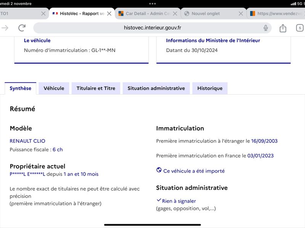Select the Synthèse tab
The height and width of the screenshot is (228, 305).
click(21, 89)
